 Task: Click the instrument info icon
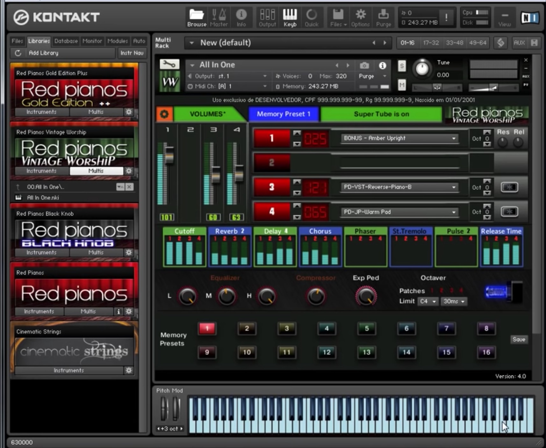click(x=383, y=66)
